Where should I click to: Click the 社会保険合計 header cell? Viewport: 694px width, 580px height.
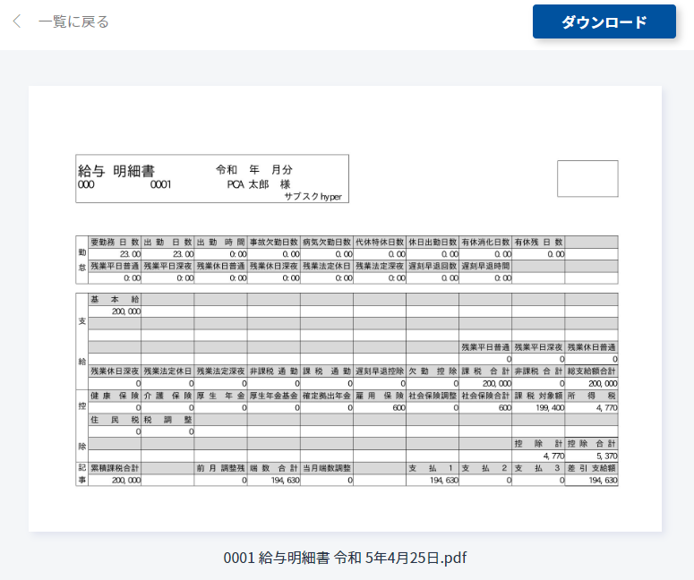click(x=485, y=396)
